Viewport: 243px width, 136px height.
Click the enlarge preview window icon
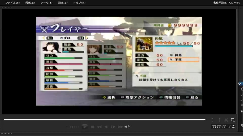point(233,120)
